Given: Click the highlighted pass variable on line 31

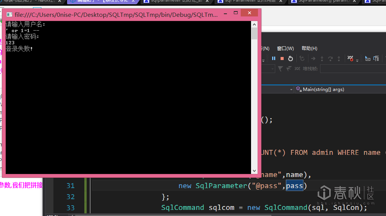Looking at the screenshot, I should point(294,186).
